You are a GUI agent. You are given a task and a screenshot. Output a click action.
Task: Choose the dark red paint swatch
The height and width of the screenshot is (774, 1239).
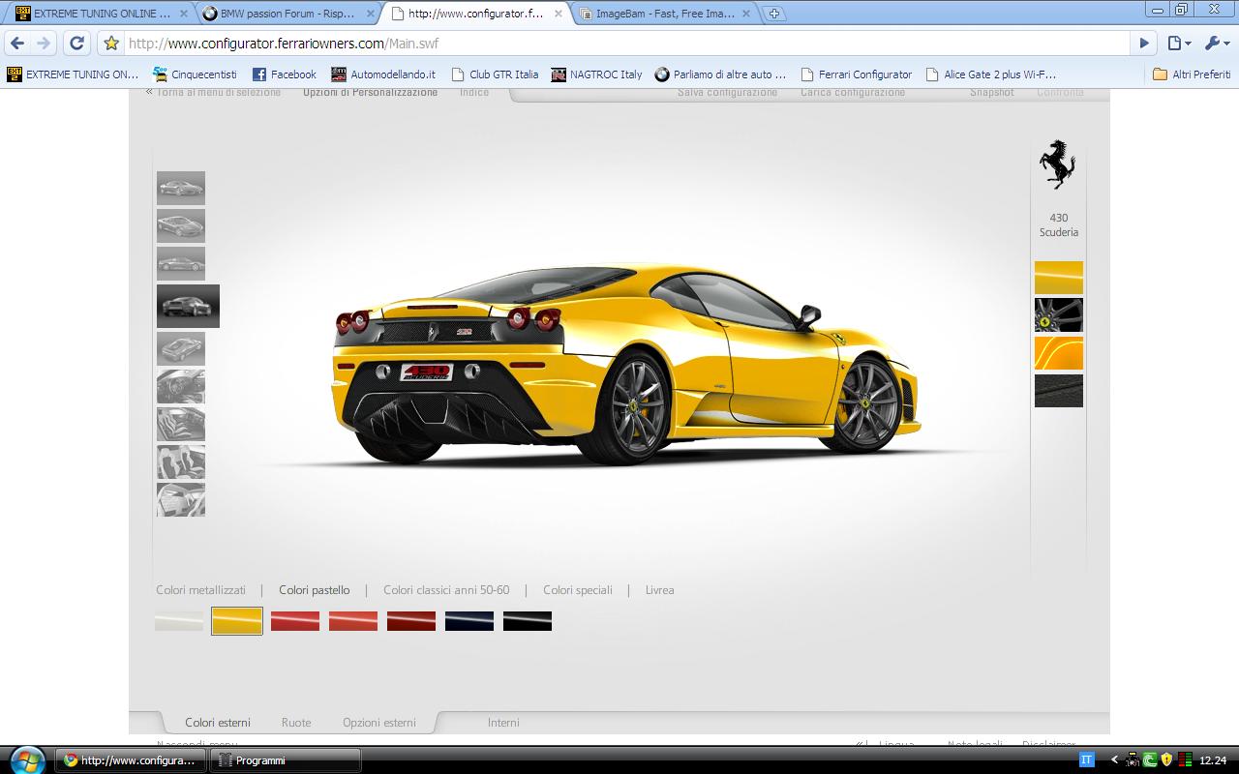411,621
